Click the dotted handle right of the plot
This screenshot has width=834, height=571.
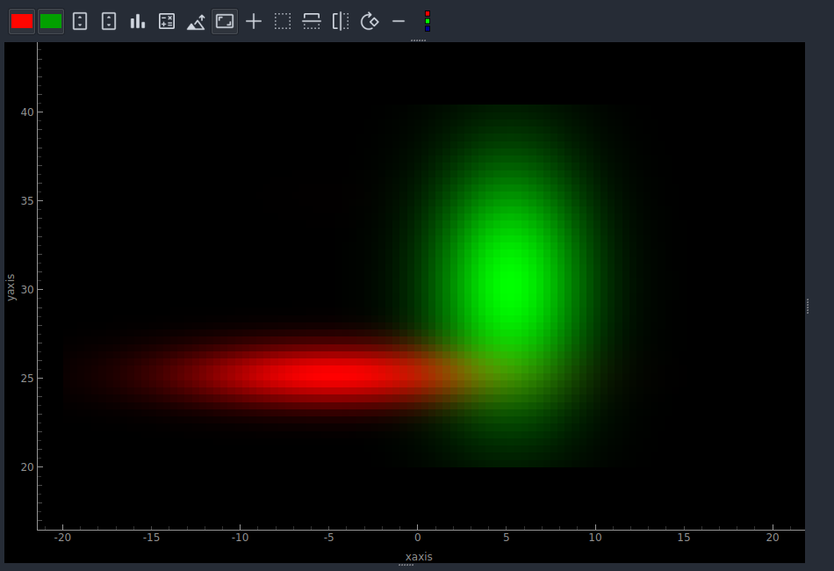[x=808, y=306]
